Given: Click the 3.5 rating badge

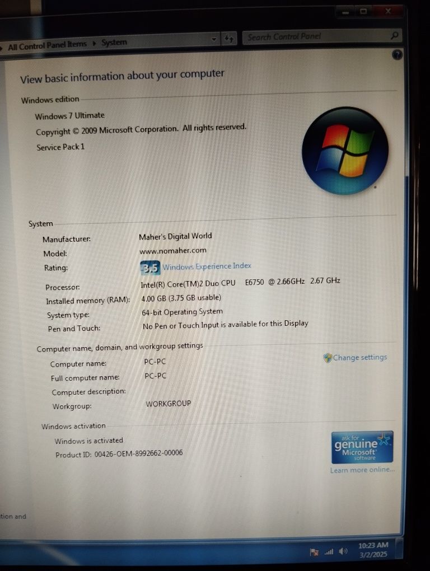Looking at the screenshot, I should (149, 268).
